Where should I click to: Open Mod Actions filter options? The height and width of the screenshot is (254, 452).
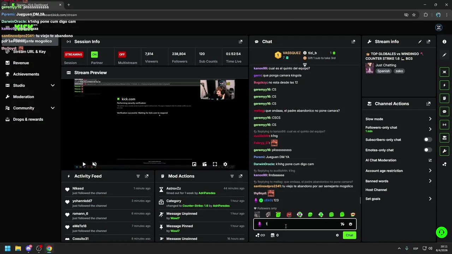point(232,176)
